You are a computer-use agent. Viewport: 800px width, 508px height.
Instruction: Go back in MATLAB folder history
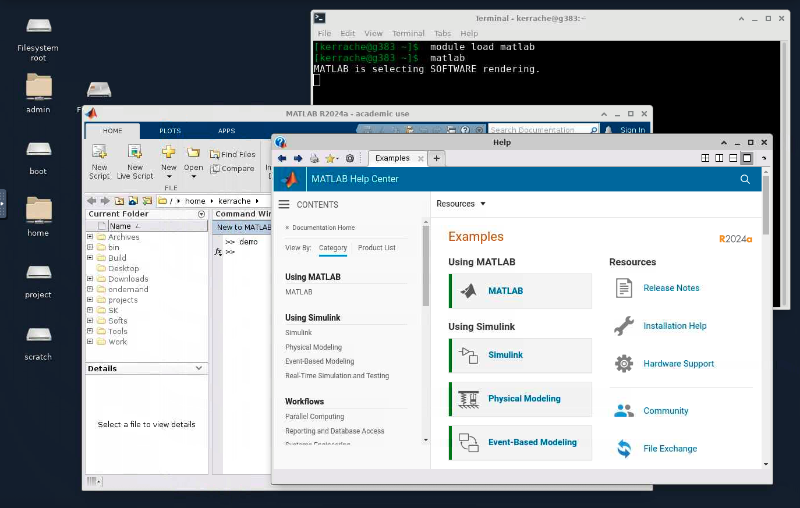coord(91,201)
